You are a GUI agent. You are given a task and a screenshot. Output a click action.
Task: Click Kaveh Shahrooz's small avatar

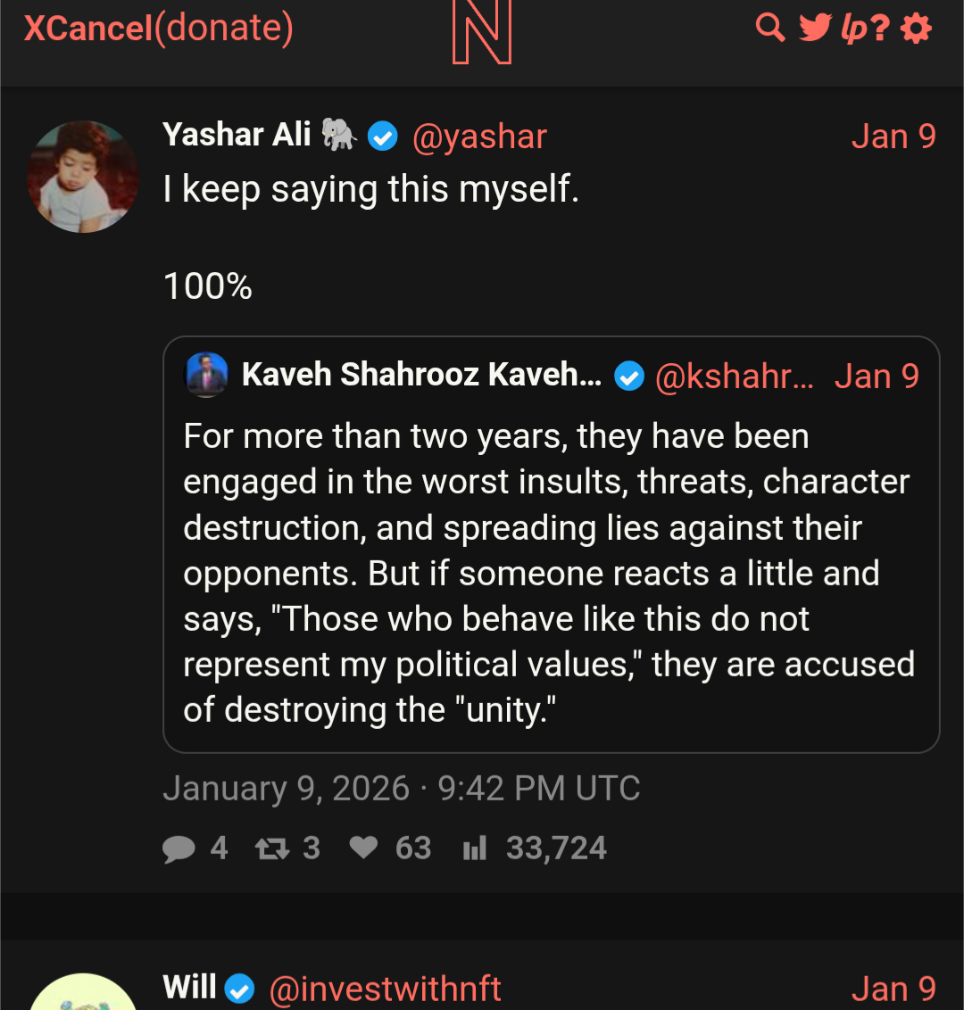pyautogui.click(x=207, y=375)
